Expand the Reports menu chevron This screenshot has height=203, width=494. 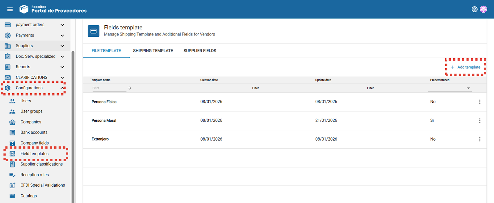pyautogui.click(x=62, y=67)
